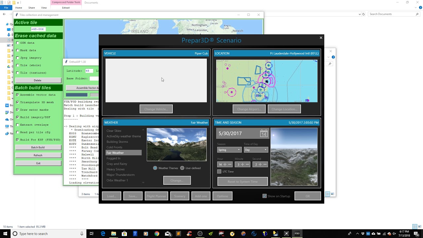Toggle Draw water masks checkbox

pos(18,110)
